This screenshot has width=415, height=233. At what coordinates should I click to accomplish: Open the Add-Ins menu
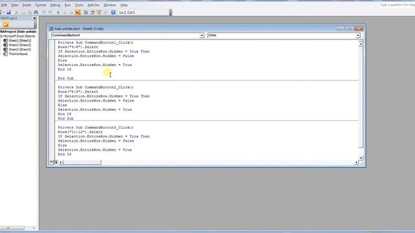[93, 5]
